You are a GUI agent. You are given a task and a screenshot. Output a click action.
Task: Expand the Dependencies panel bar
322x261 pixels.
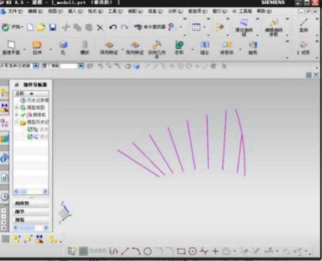click(31, 203)
